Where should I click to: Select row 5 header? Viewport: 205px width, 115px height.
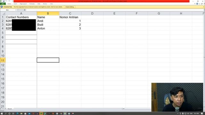pyautogui.click(x=3, y=33)
